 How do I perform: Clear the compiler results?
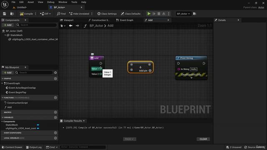tap(203, 139)
